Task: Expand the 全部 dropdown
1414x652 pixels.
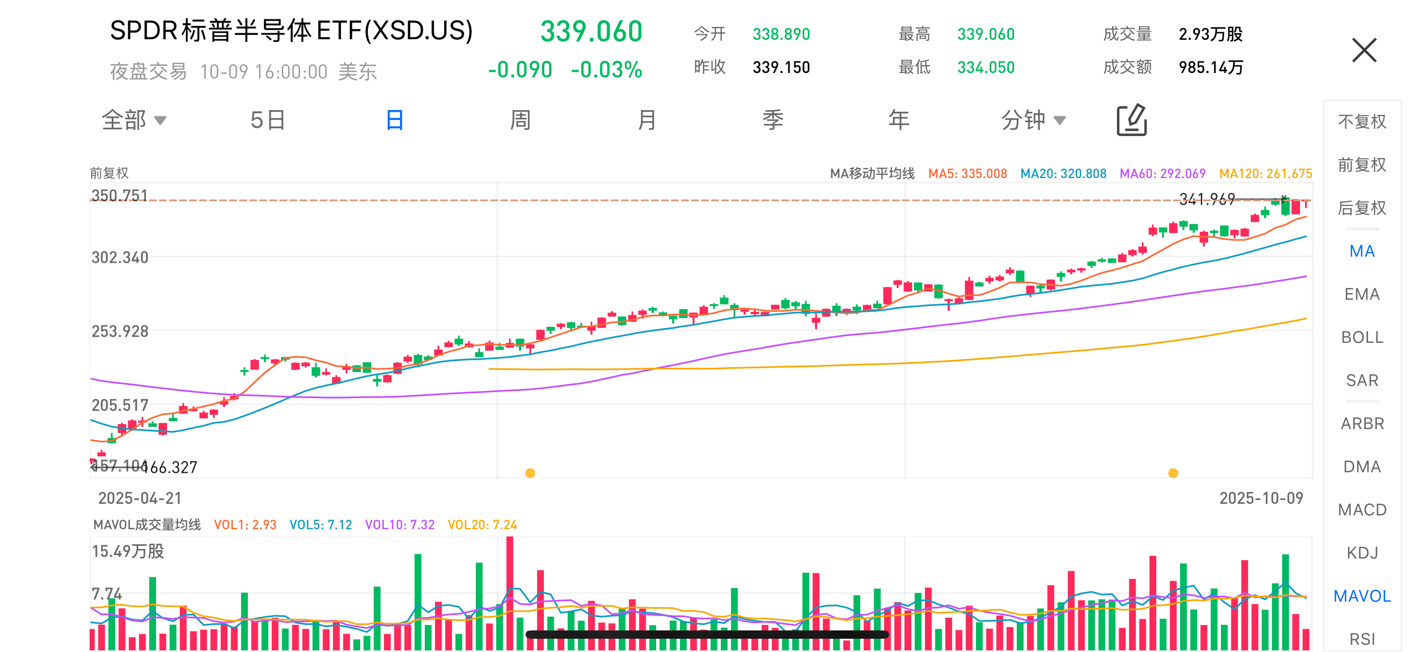Action: [134, 120]
